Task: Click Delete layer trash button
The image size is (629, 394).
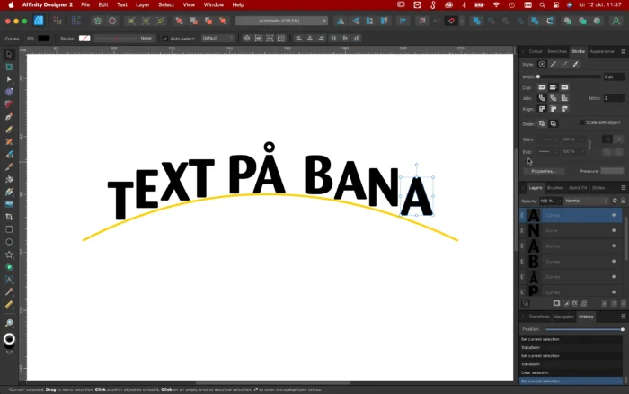Action: tap(623, 303)
